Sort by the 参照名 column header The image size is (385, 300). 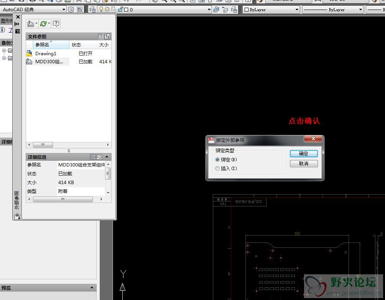tap(51, 45)
